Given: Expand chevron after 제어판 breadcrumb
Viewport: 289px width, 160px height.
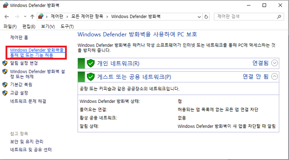Looking at the screenshot, I should pos(67,17).
